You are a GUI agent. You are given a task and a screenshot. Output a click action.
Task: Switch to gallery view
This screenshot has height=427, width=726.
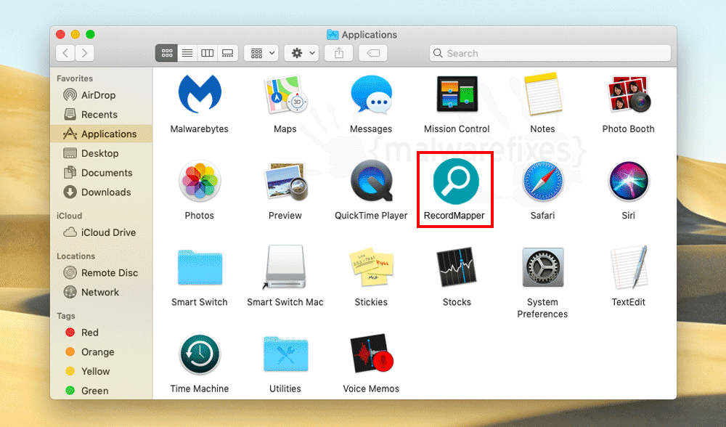(227, 53)
